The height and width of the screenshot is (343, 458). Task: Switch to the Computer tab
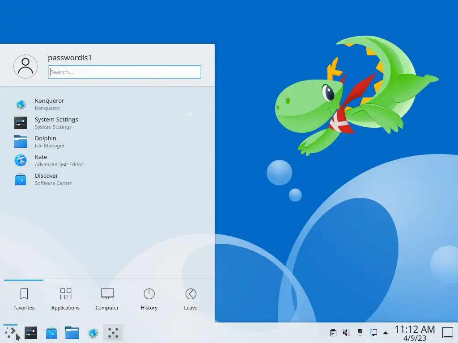pyautogui.click(x=107, y=299)
